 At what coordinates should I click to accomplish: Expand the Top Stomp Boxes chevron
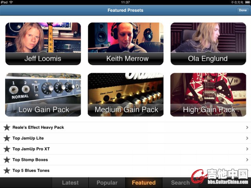[x=247, y=160]
